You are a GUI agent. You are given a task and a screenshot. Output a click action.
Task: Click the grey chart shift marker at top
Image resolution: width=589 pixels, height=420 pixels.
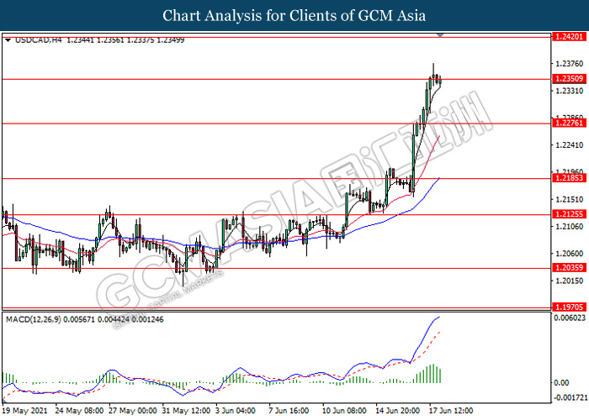[441, 34]
